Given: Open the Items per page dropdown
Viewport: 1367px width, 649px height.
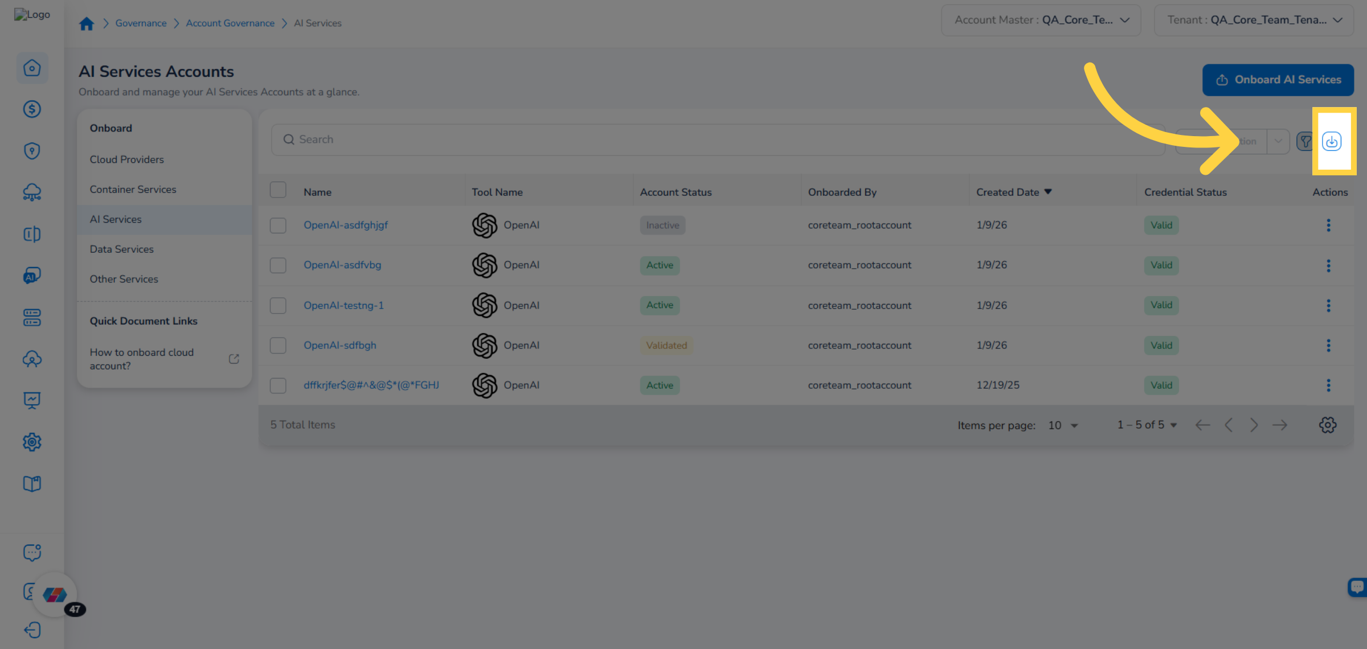Looking at the screenshot, I should [1063, 425].
